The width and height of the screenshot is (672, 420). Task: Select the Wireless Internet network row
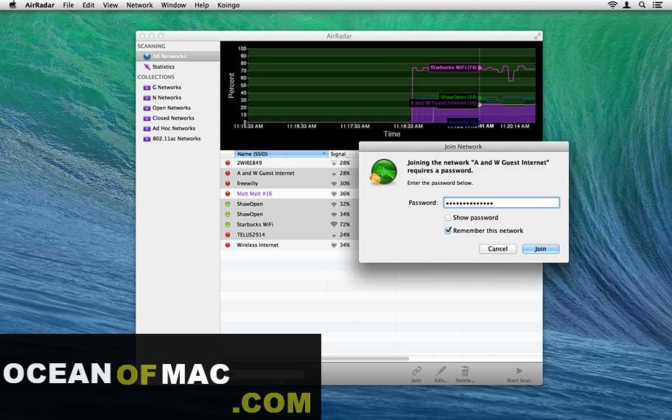point(290,245)
